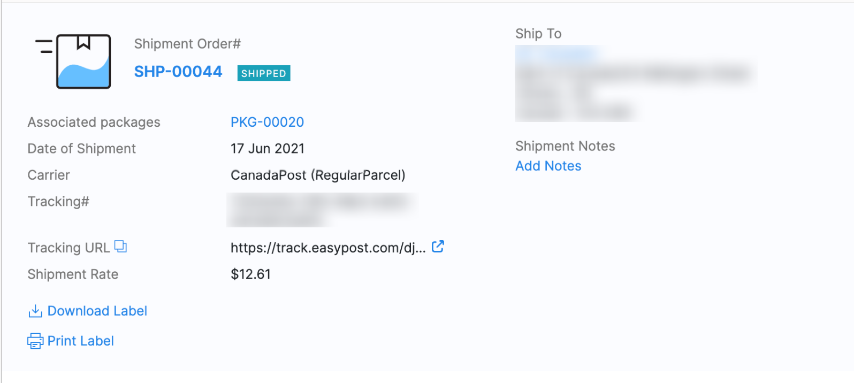Click the SHIPPED status badge
The width and height of the screenshot is (854, 383).
264,73
